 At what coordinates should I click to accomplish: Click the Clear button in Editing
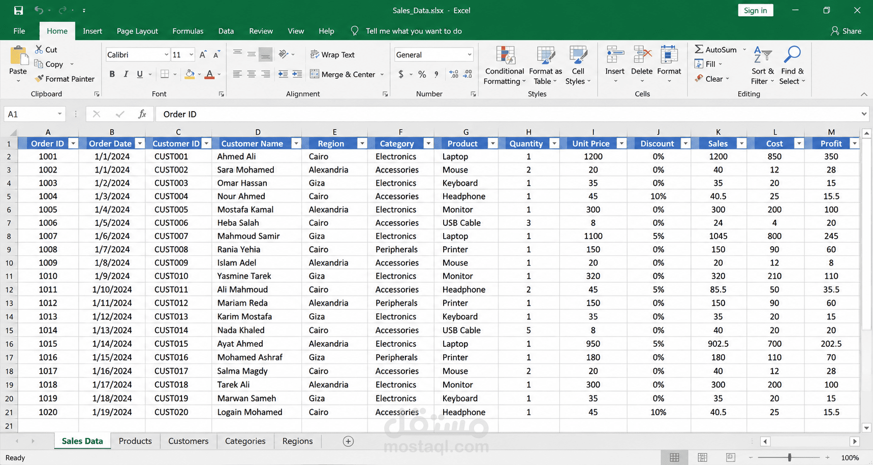click(709, 79)
